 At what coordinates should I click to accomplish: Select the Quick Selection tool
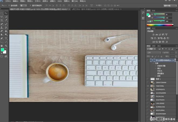[x=6, y=17]
